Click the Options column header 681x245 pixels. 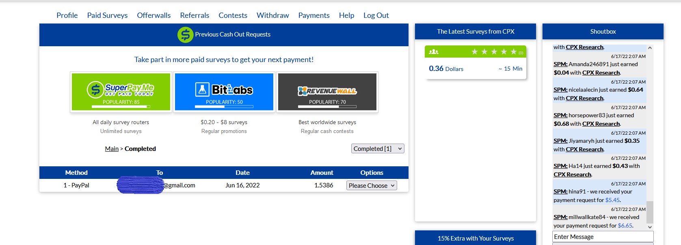372,173
